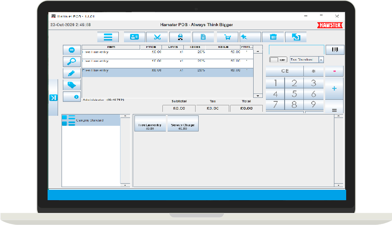Viewport: 392px width, 225px height.
Task: Click the exit arrow icon in toolbar
Action: click(x=296, y=37)
